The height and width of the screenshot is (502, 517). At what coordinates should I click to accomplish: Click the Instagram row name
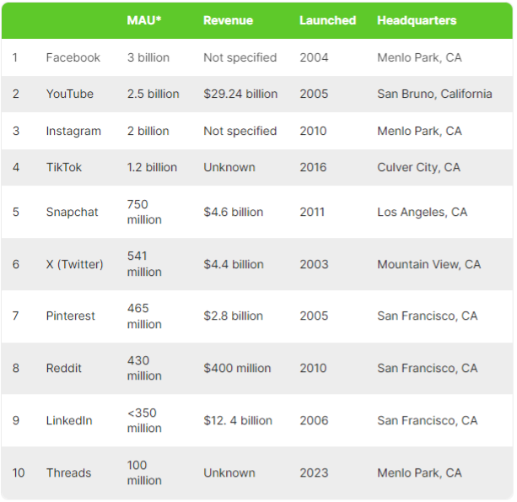73,131
